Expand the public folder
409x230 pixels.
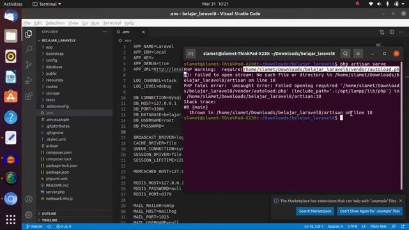[51, 73]
